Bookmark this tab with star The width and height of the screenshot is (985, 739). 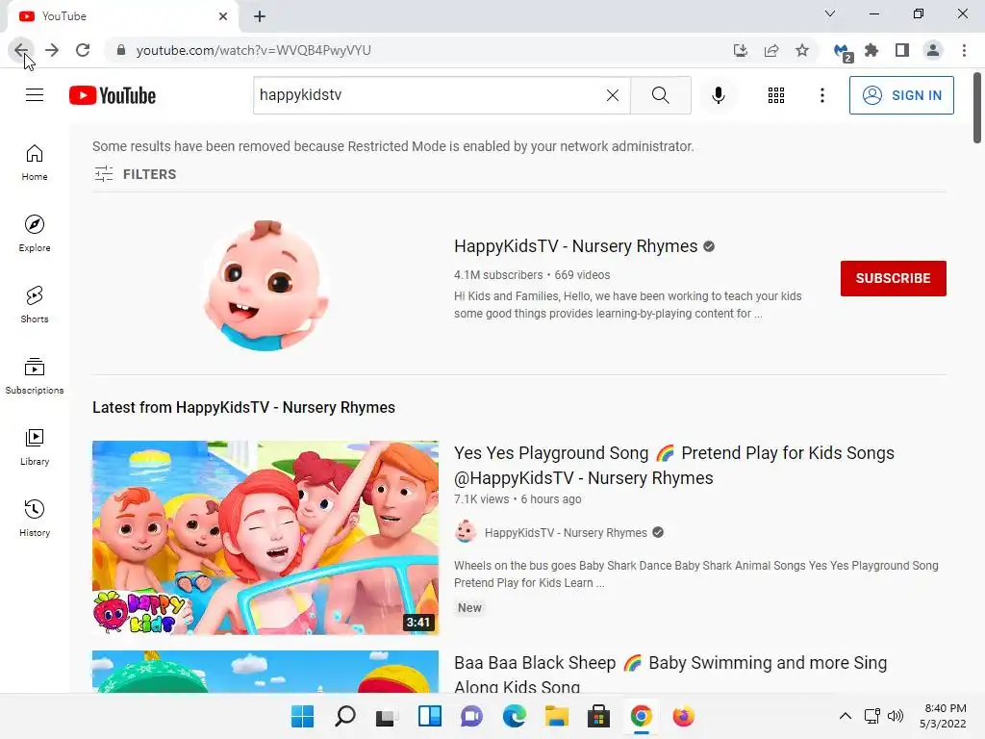tap(801, 50)
